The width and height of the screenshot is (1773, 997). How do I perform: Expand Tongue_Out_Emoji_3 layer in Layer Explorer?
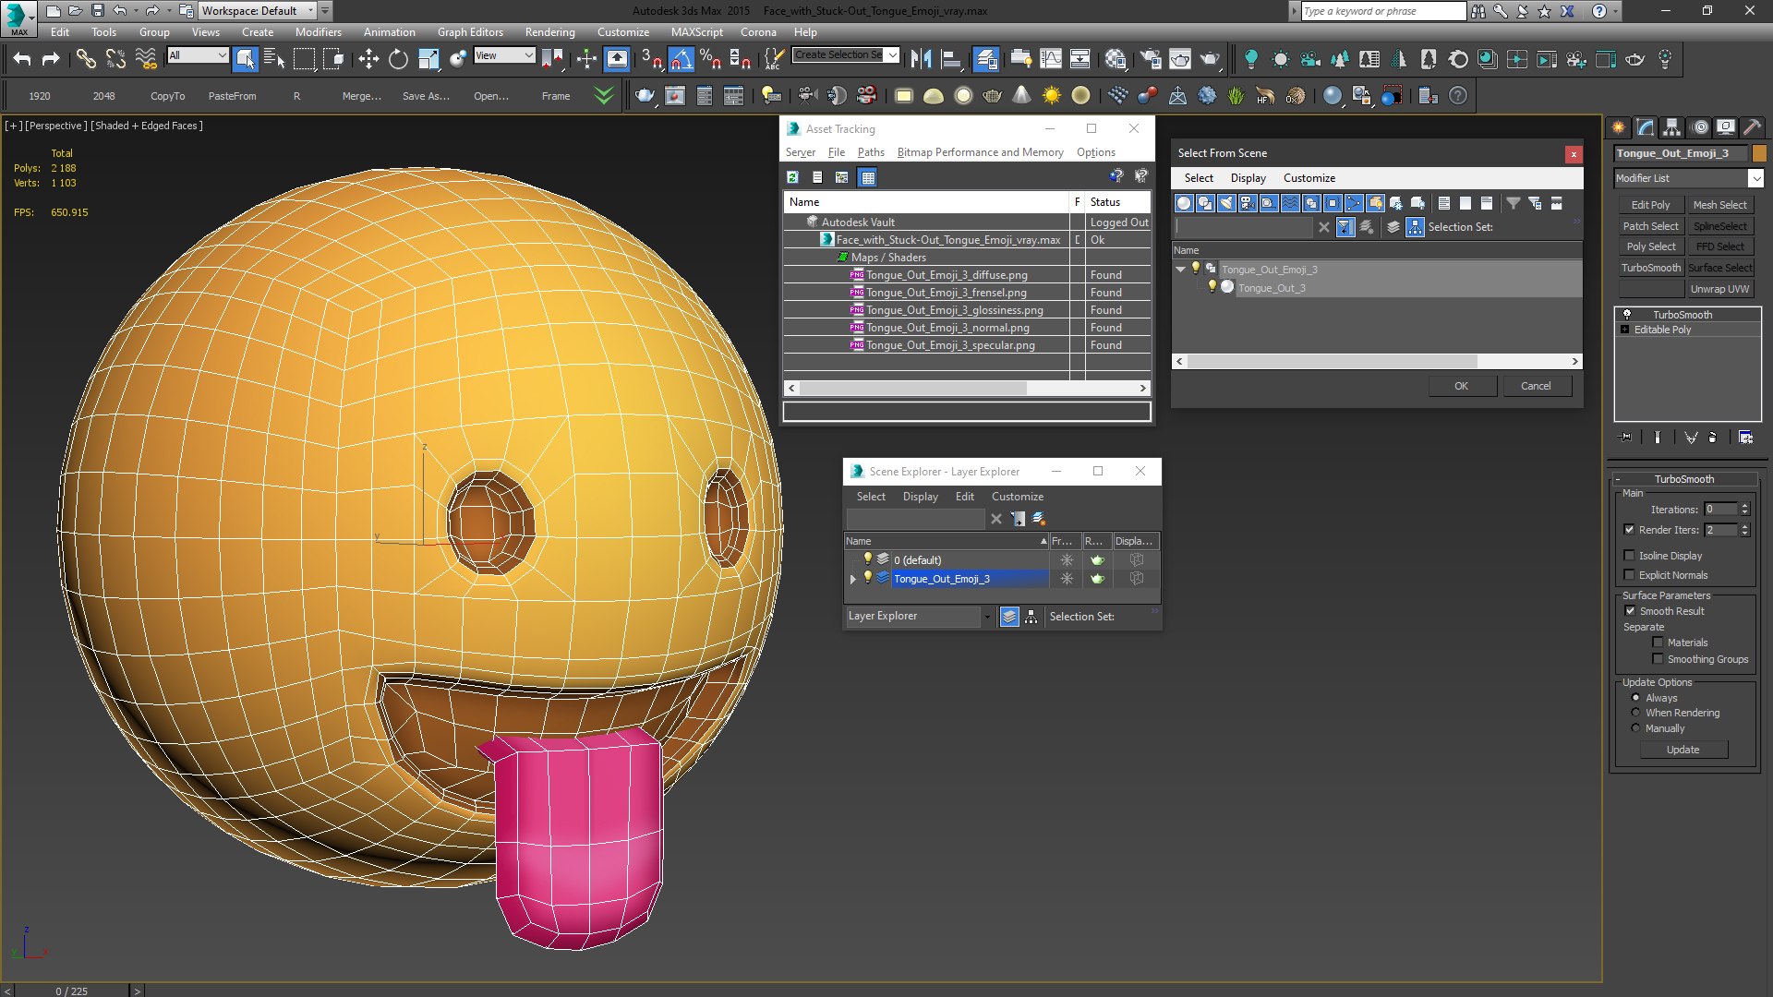[x=853, y=579]
